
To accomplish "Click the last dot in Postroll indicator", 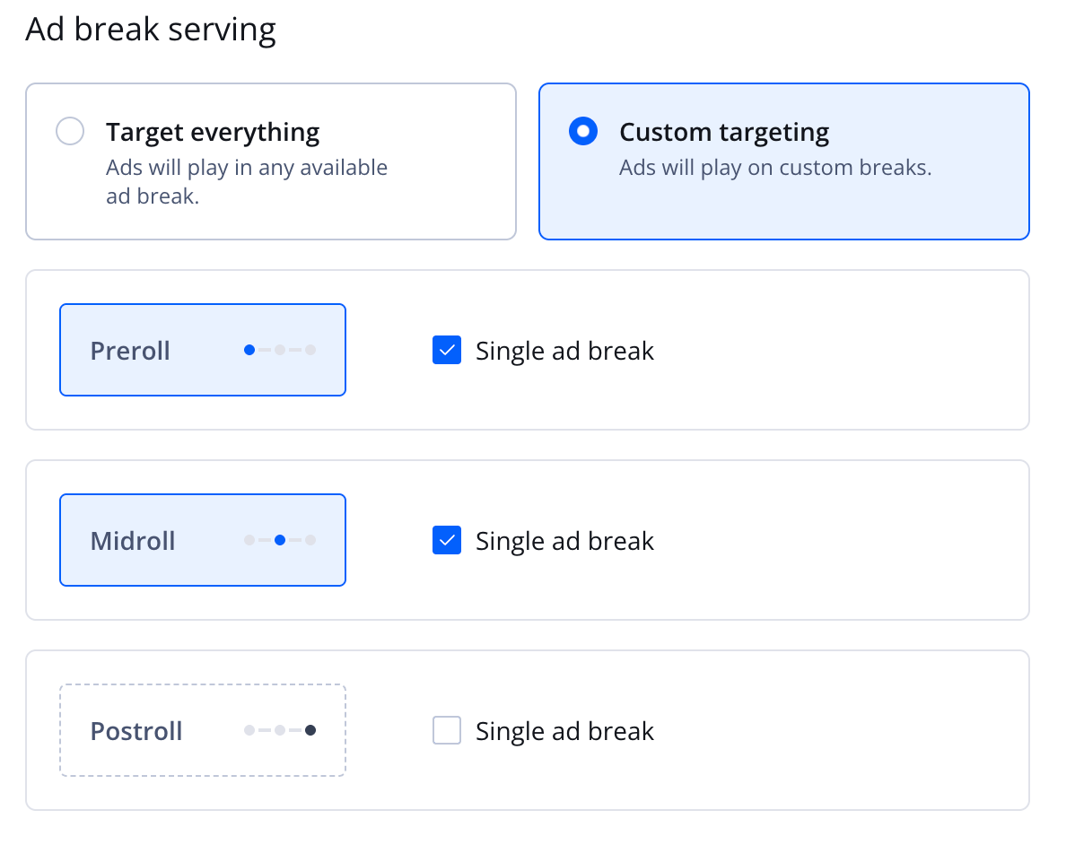I will [310, 730].
